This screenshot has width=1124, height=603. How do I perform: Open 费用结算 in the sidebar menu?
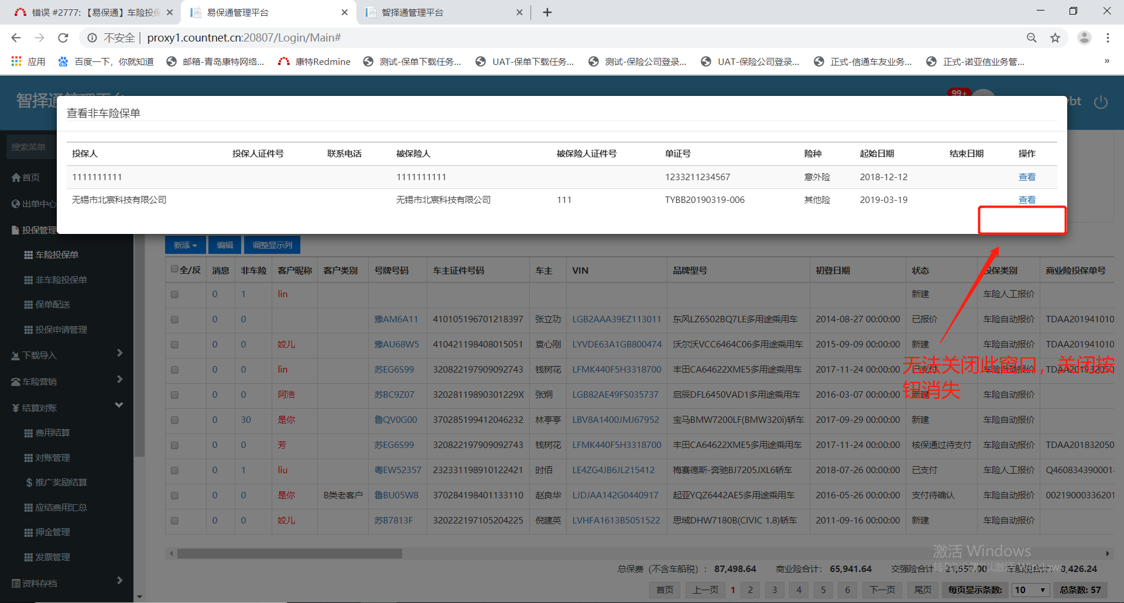[x=53, y=433]
